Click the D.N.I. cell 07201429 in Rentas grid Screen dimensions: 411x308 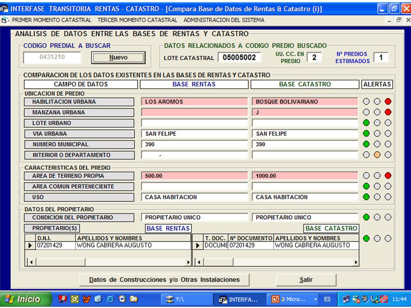(56, 246)
